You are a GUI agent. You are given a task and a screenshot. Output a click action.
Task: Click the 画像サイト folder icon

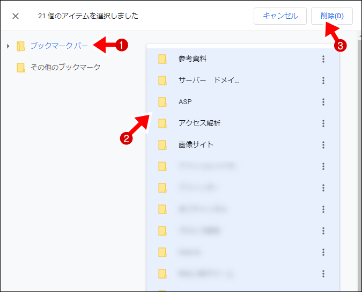tap(162, 145)
